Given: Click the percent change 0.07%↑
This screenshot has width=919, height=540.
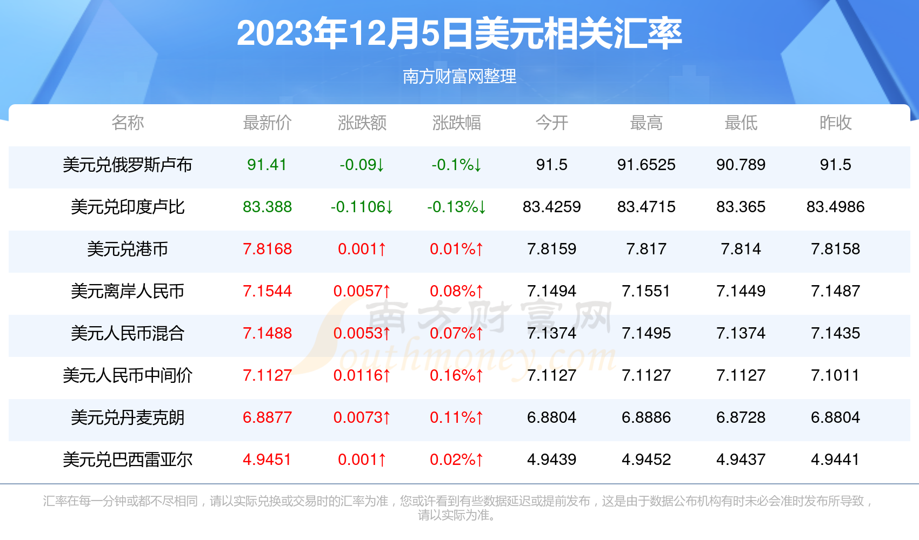Looking at the screenshot, I should [457, 333].
